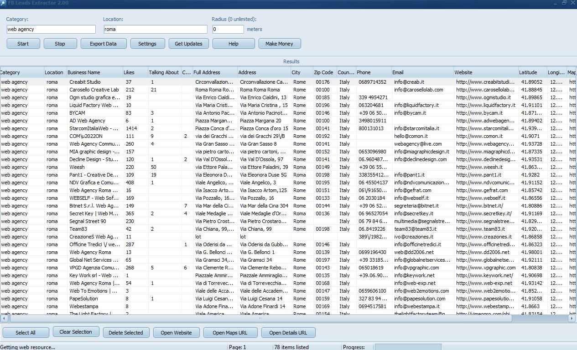Image resolution: width=577 pixels, height=350 pixels.
Task: Focus the Category input field
Action: (x=51, y=29)
